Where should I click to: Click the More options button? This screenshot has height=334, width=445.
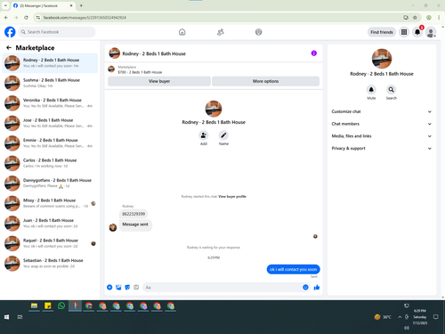[x=266, y=81]
